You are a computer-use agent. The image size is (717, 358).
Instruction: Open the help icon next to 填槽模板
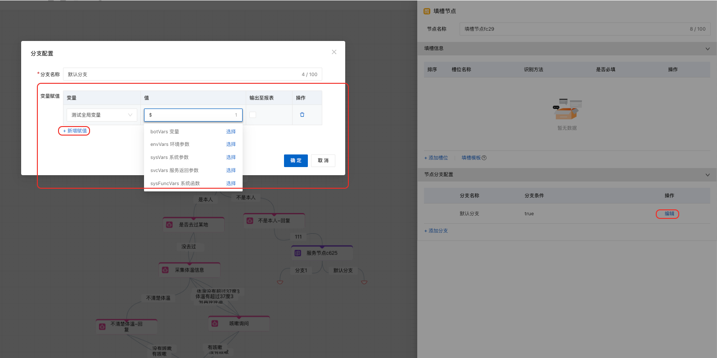coord(484,158)
